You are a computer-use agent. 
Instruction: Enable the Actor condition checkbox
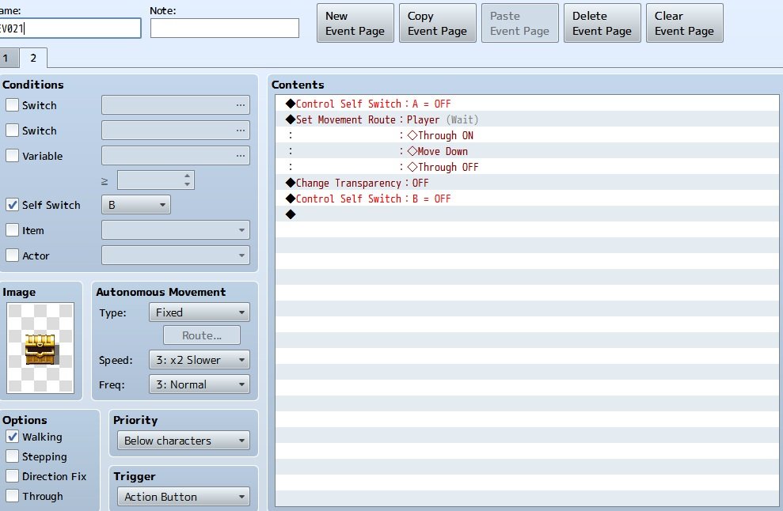click(12, 255)
